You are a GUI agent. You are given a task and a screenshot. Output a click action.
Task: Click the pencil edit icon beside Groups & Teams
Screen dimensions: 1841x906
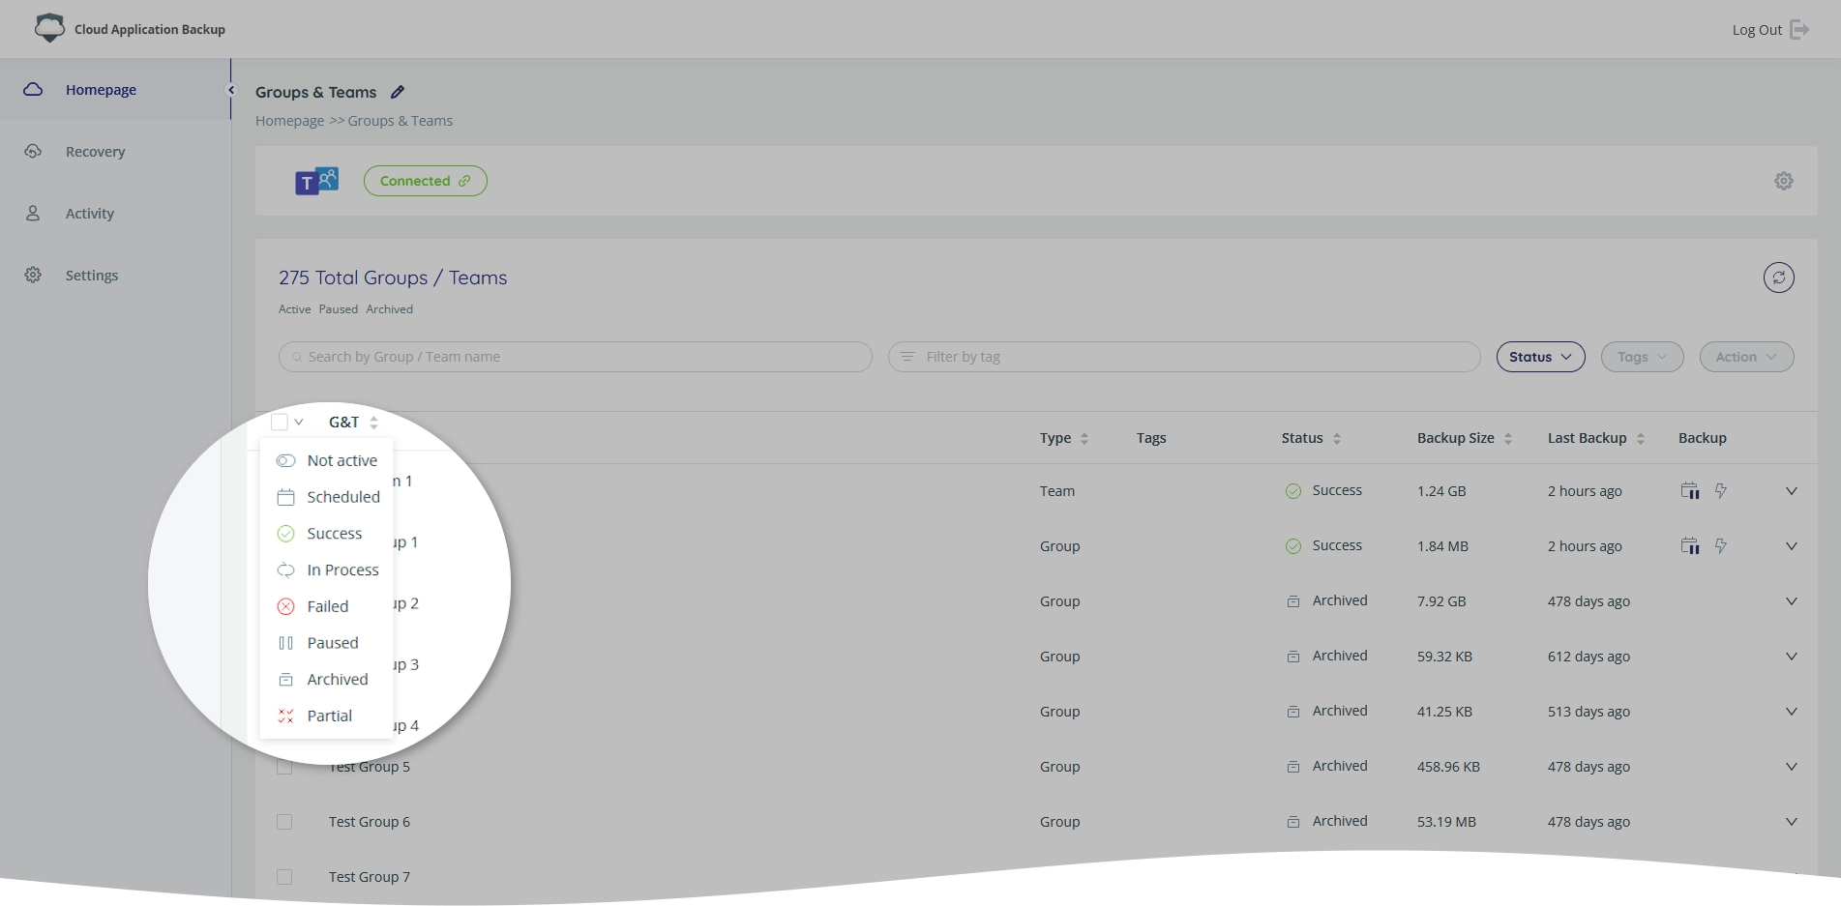click(x=398, y=92)
